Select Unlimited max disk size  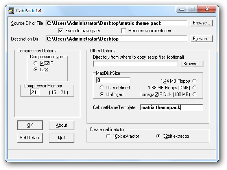click(102, 94)
